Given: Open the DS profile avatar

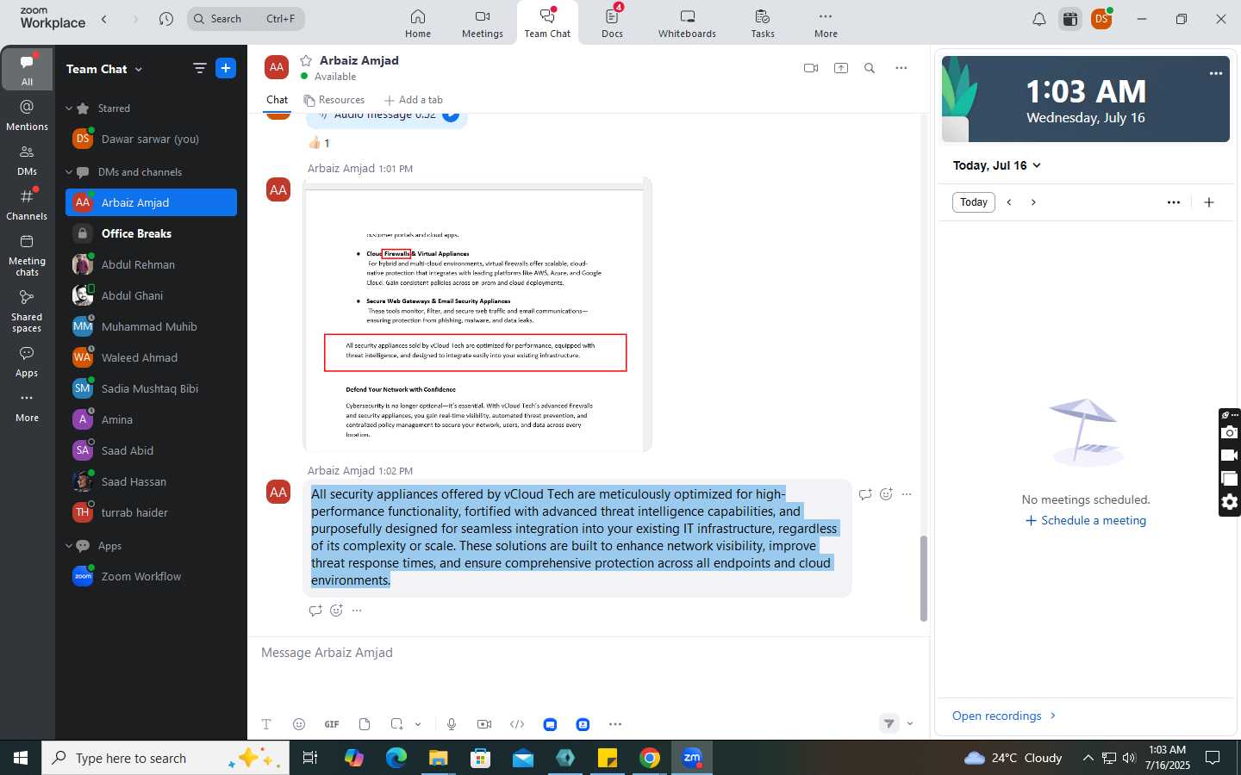Looking at the screenshot, I should point(1101,19).
